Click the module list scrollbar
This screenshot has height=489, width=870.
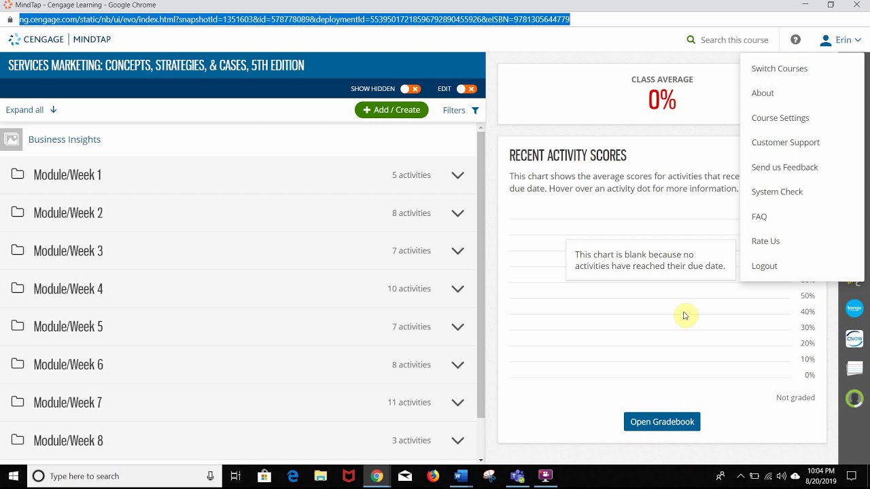(481, 275)
